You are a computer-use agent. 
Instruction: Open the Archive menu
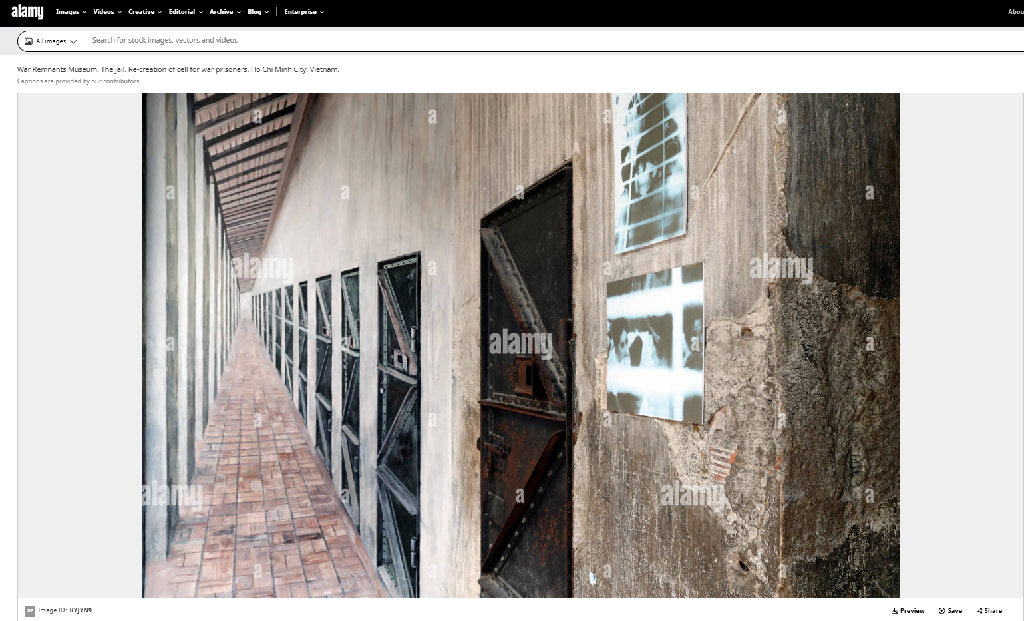(224, 12)
